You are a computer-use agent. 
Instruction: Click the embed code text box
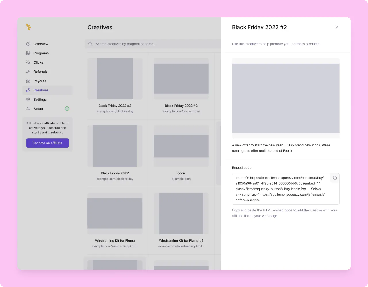pos(286,189)
